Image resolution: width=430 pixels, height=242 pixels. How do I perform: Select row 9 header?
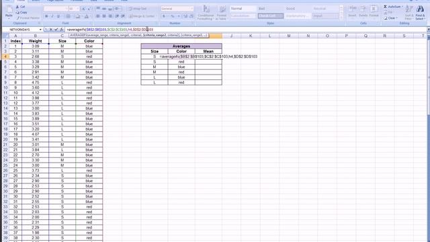pyautogui.click(x=5, y=82)
